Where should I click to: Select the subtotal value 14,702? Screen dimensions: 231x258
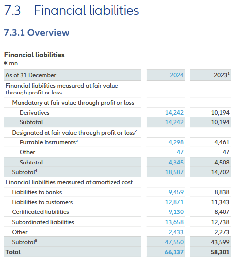[220, 172]
